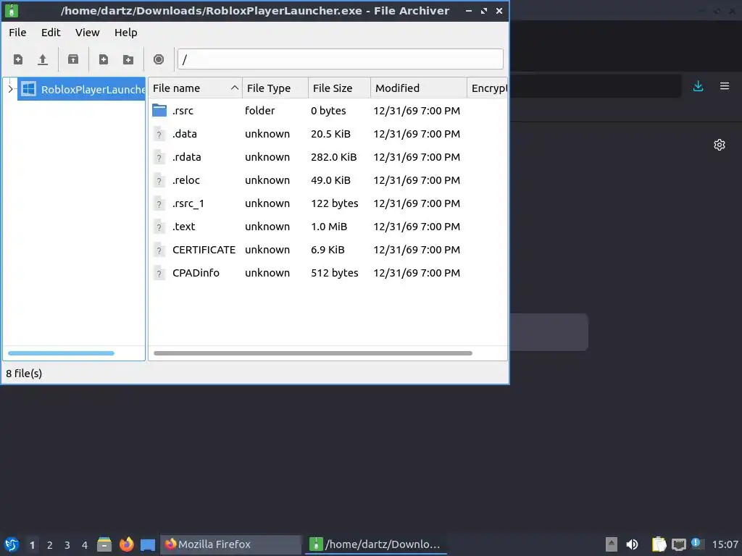Switch to workspace 3 in the pager

(x=67, y=545)
